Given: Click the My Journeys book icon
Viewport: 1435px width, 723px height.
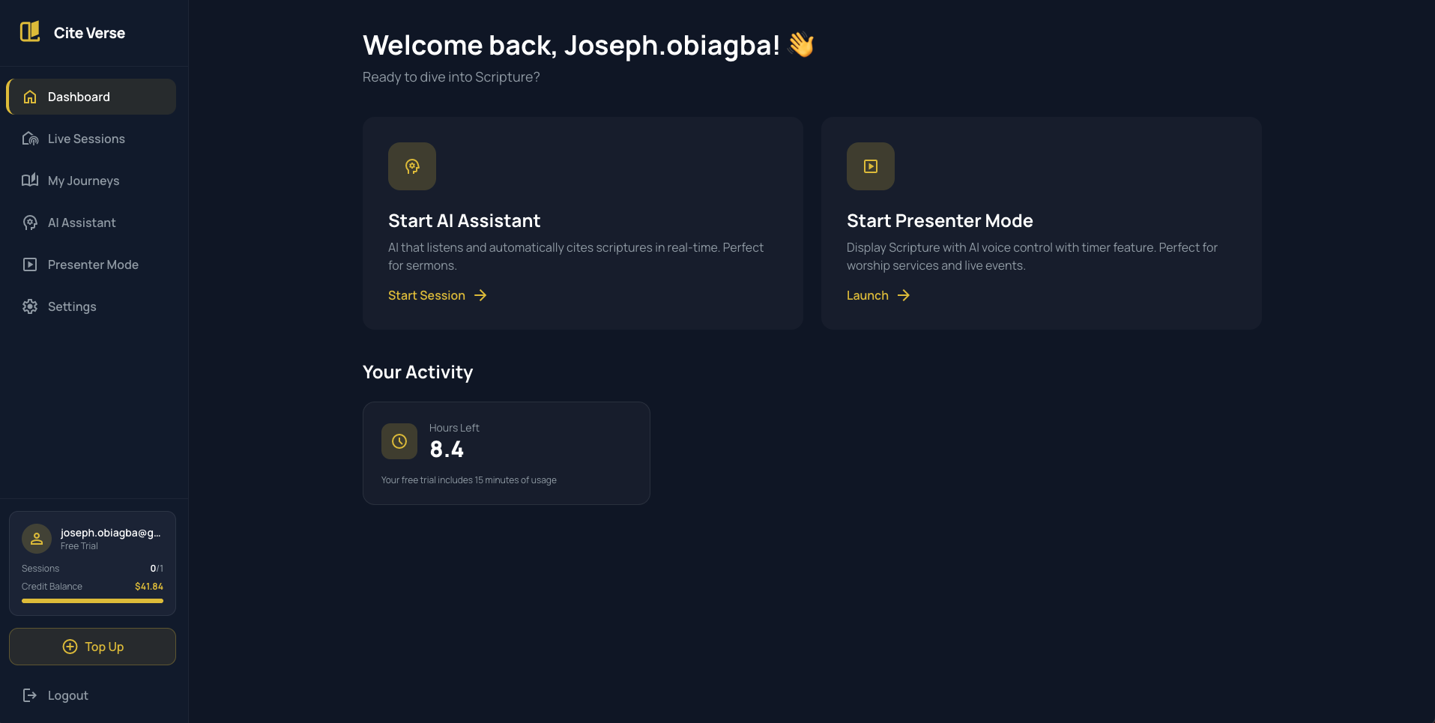Looking at the screenshot, I should pos(30,181).
